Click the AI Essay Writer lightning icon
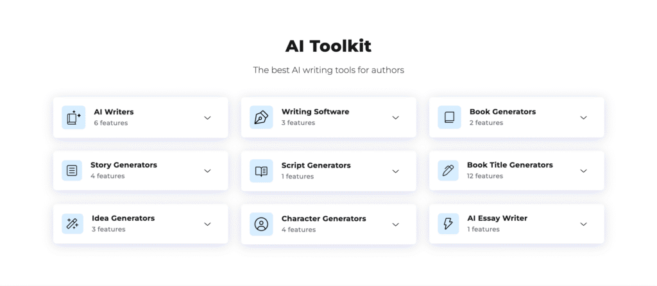The width and height of the screenshot is (657, 286). (x=448, y=224)
